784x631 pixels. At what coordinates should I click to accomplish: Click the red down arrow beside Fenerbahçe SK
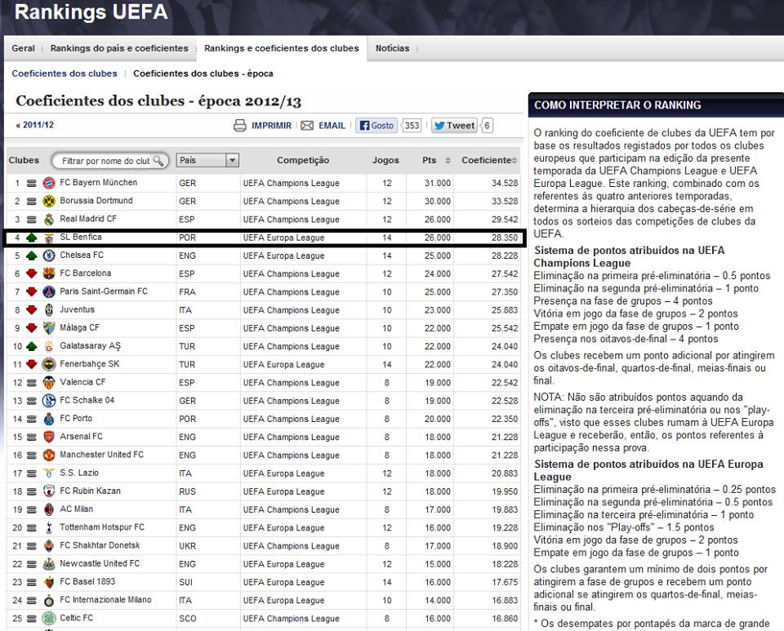click(x=32, y=364)
